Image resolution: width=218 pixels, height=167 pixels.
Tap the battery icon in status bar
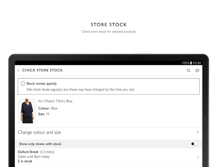pyautogui.click(x=191, y=63)
